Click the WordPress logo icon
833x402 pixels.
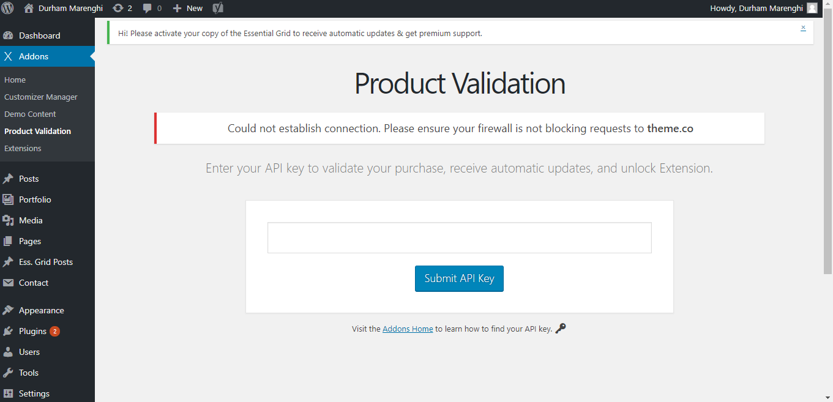click(8, 8)
